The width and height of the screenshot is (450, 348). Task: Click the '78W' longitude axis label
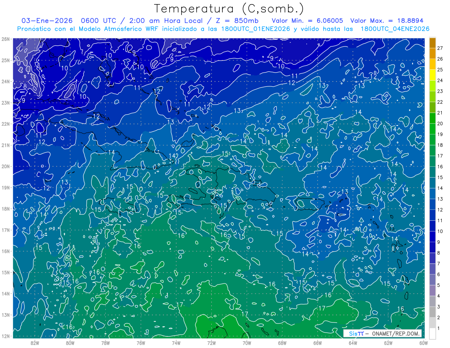tap(105, 343)
